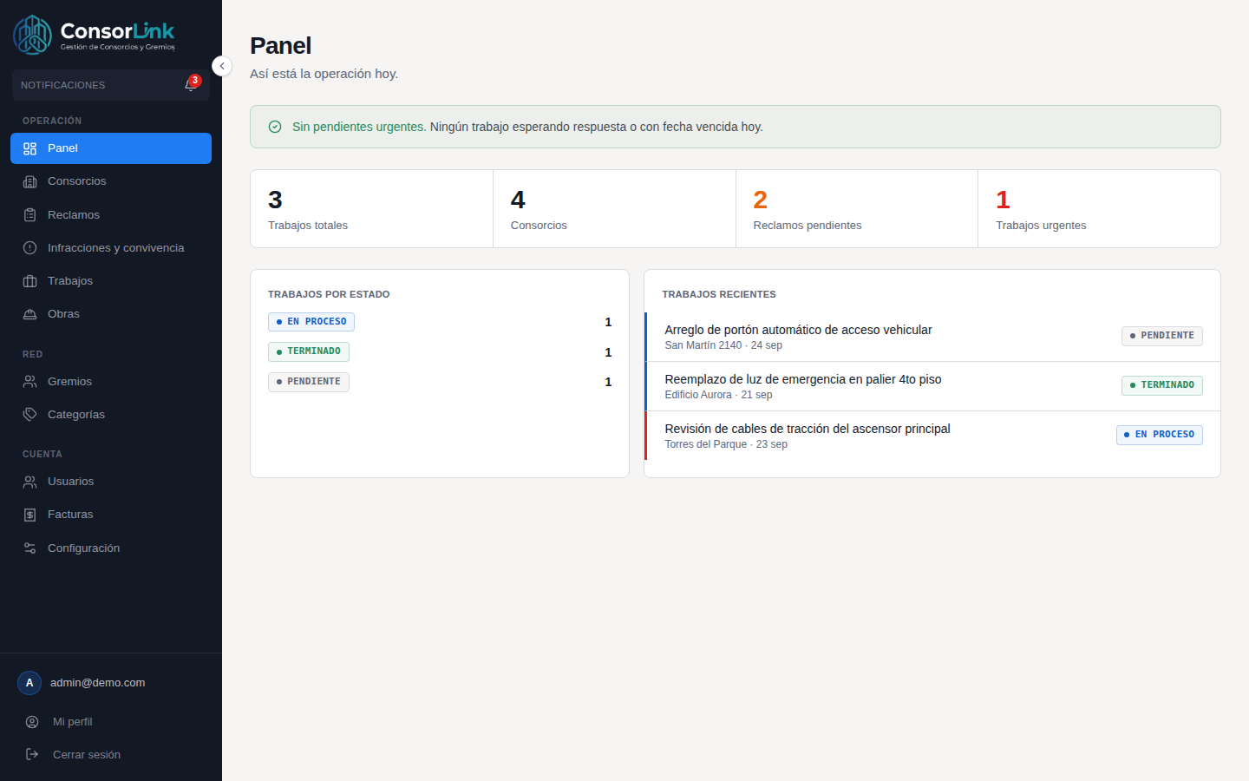This screenshot has height=781, width=1249.
Task: Select the admin@demo.com account label
Action: click(97, 683)
